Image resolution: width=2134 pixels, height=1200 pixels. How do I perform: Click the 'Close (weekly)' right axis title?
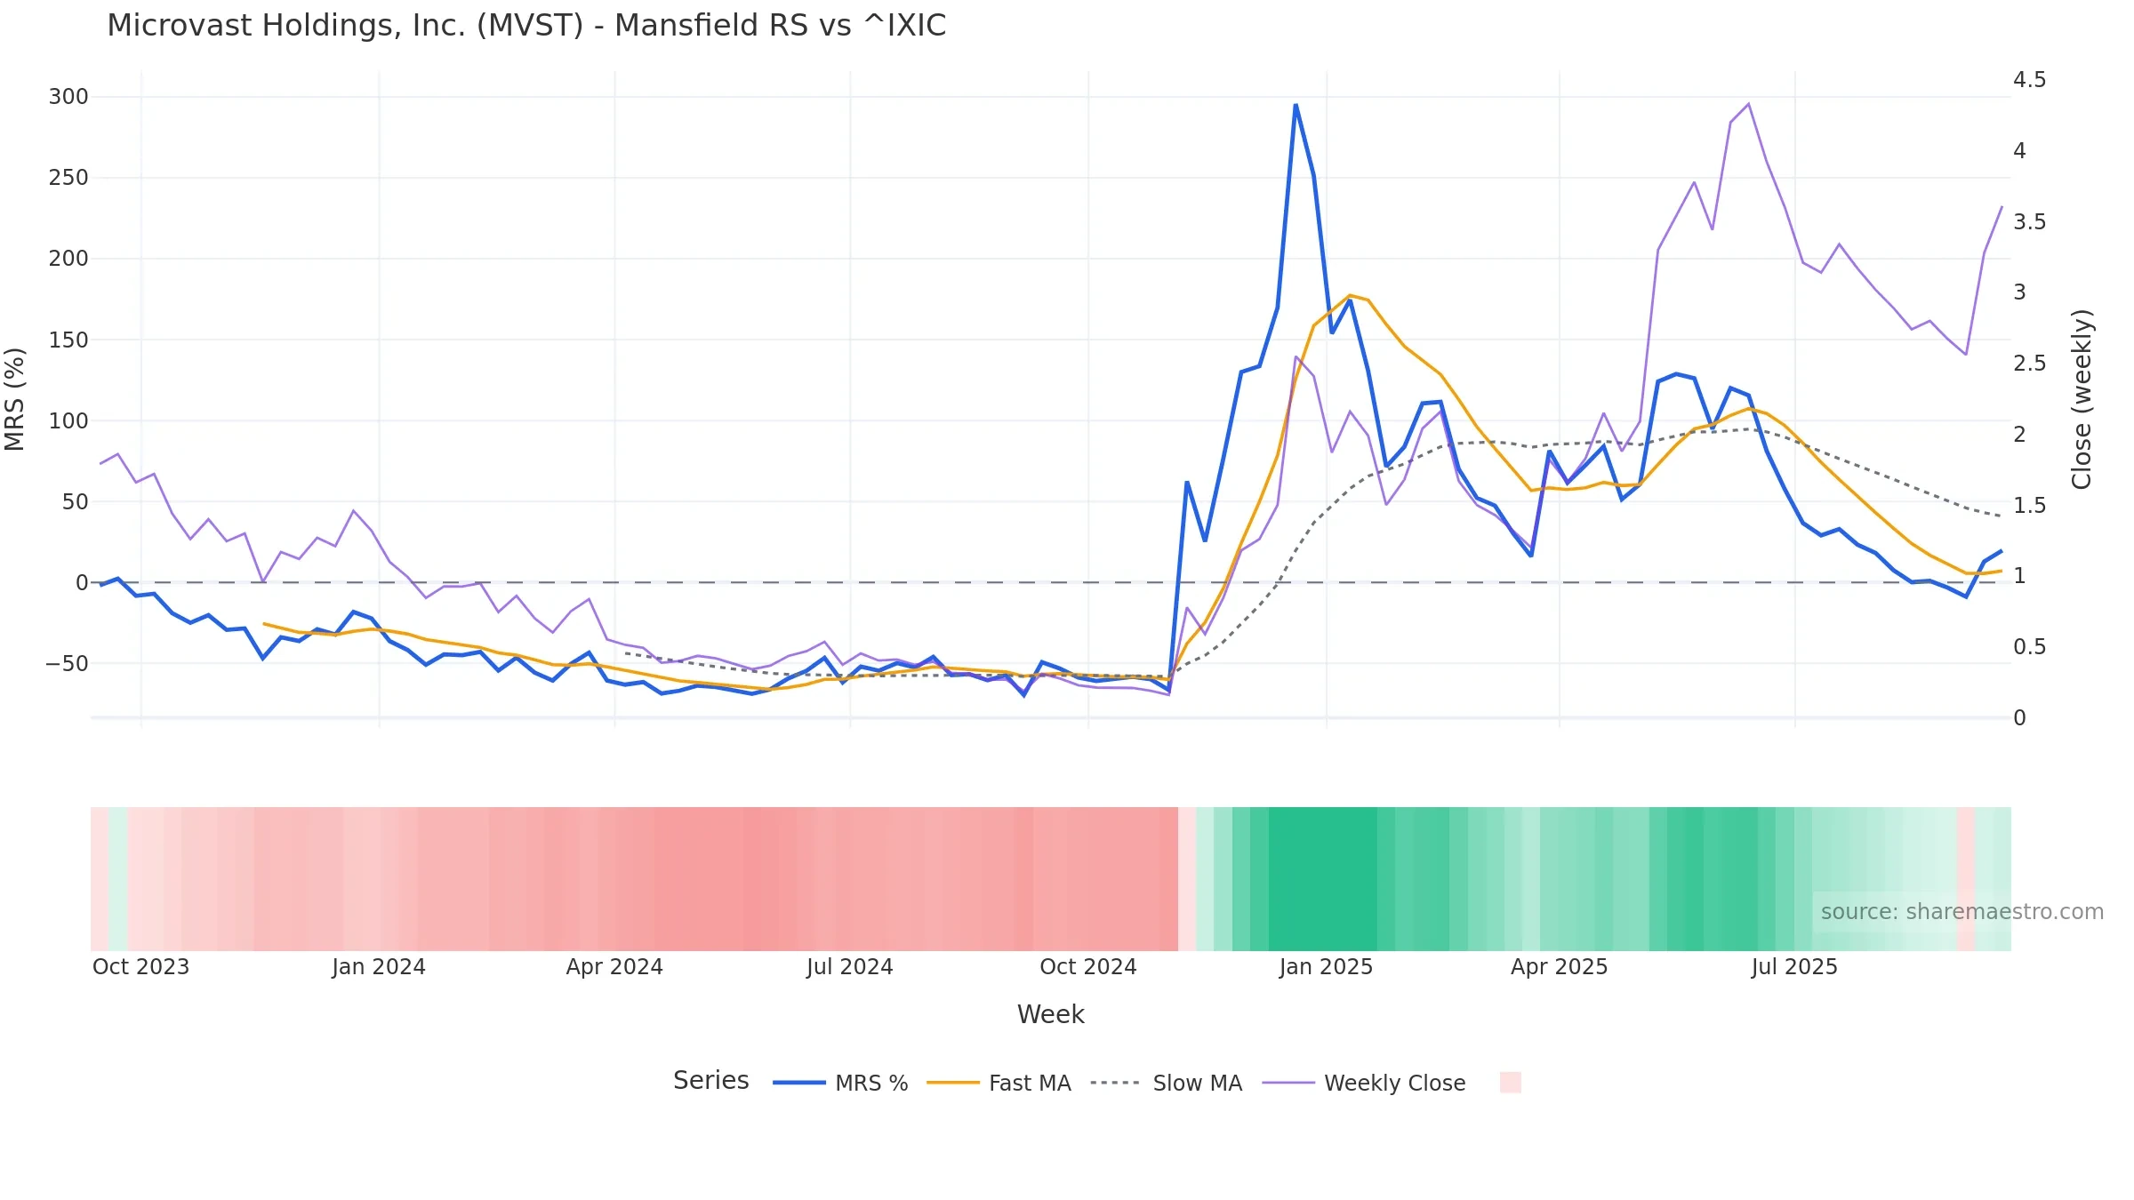tap(2082, 399)
